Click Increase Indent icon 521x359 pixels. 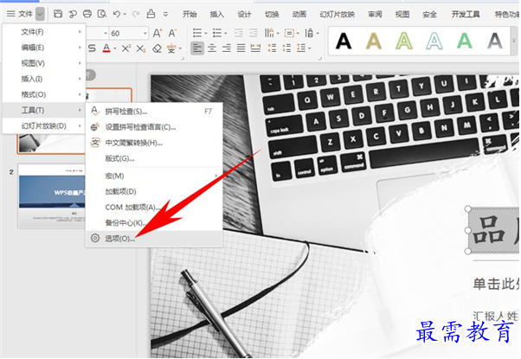pos(254,33)
